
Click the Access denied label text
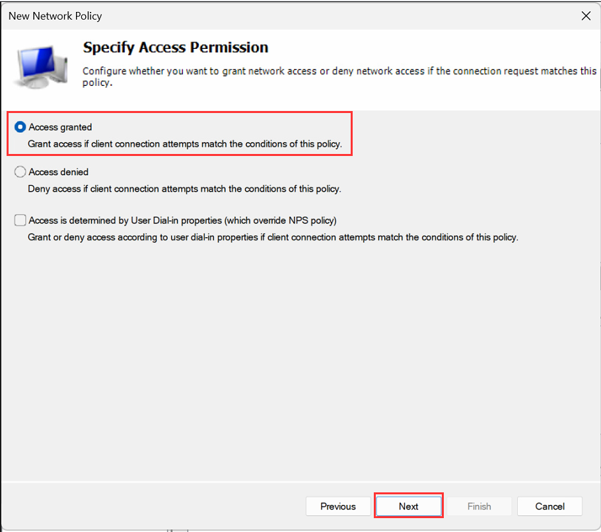tap(59, 172)
